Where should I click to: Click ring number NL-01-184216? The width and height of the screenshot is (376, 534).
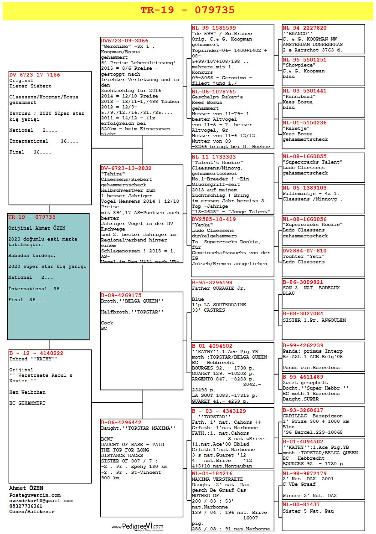pos(212,473)
